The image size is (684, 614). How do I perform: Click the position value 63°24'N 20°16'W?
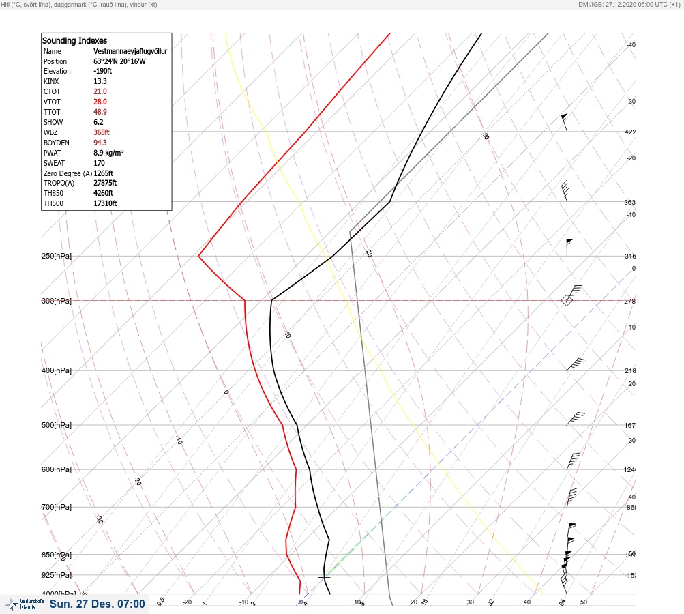click(119, 61)
